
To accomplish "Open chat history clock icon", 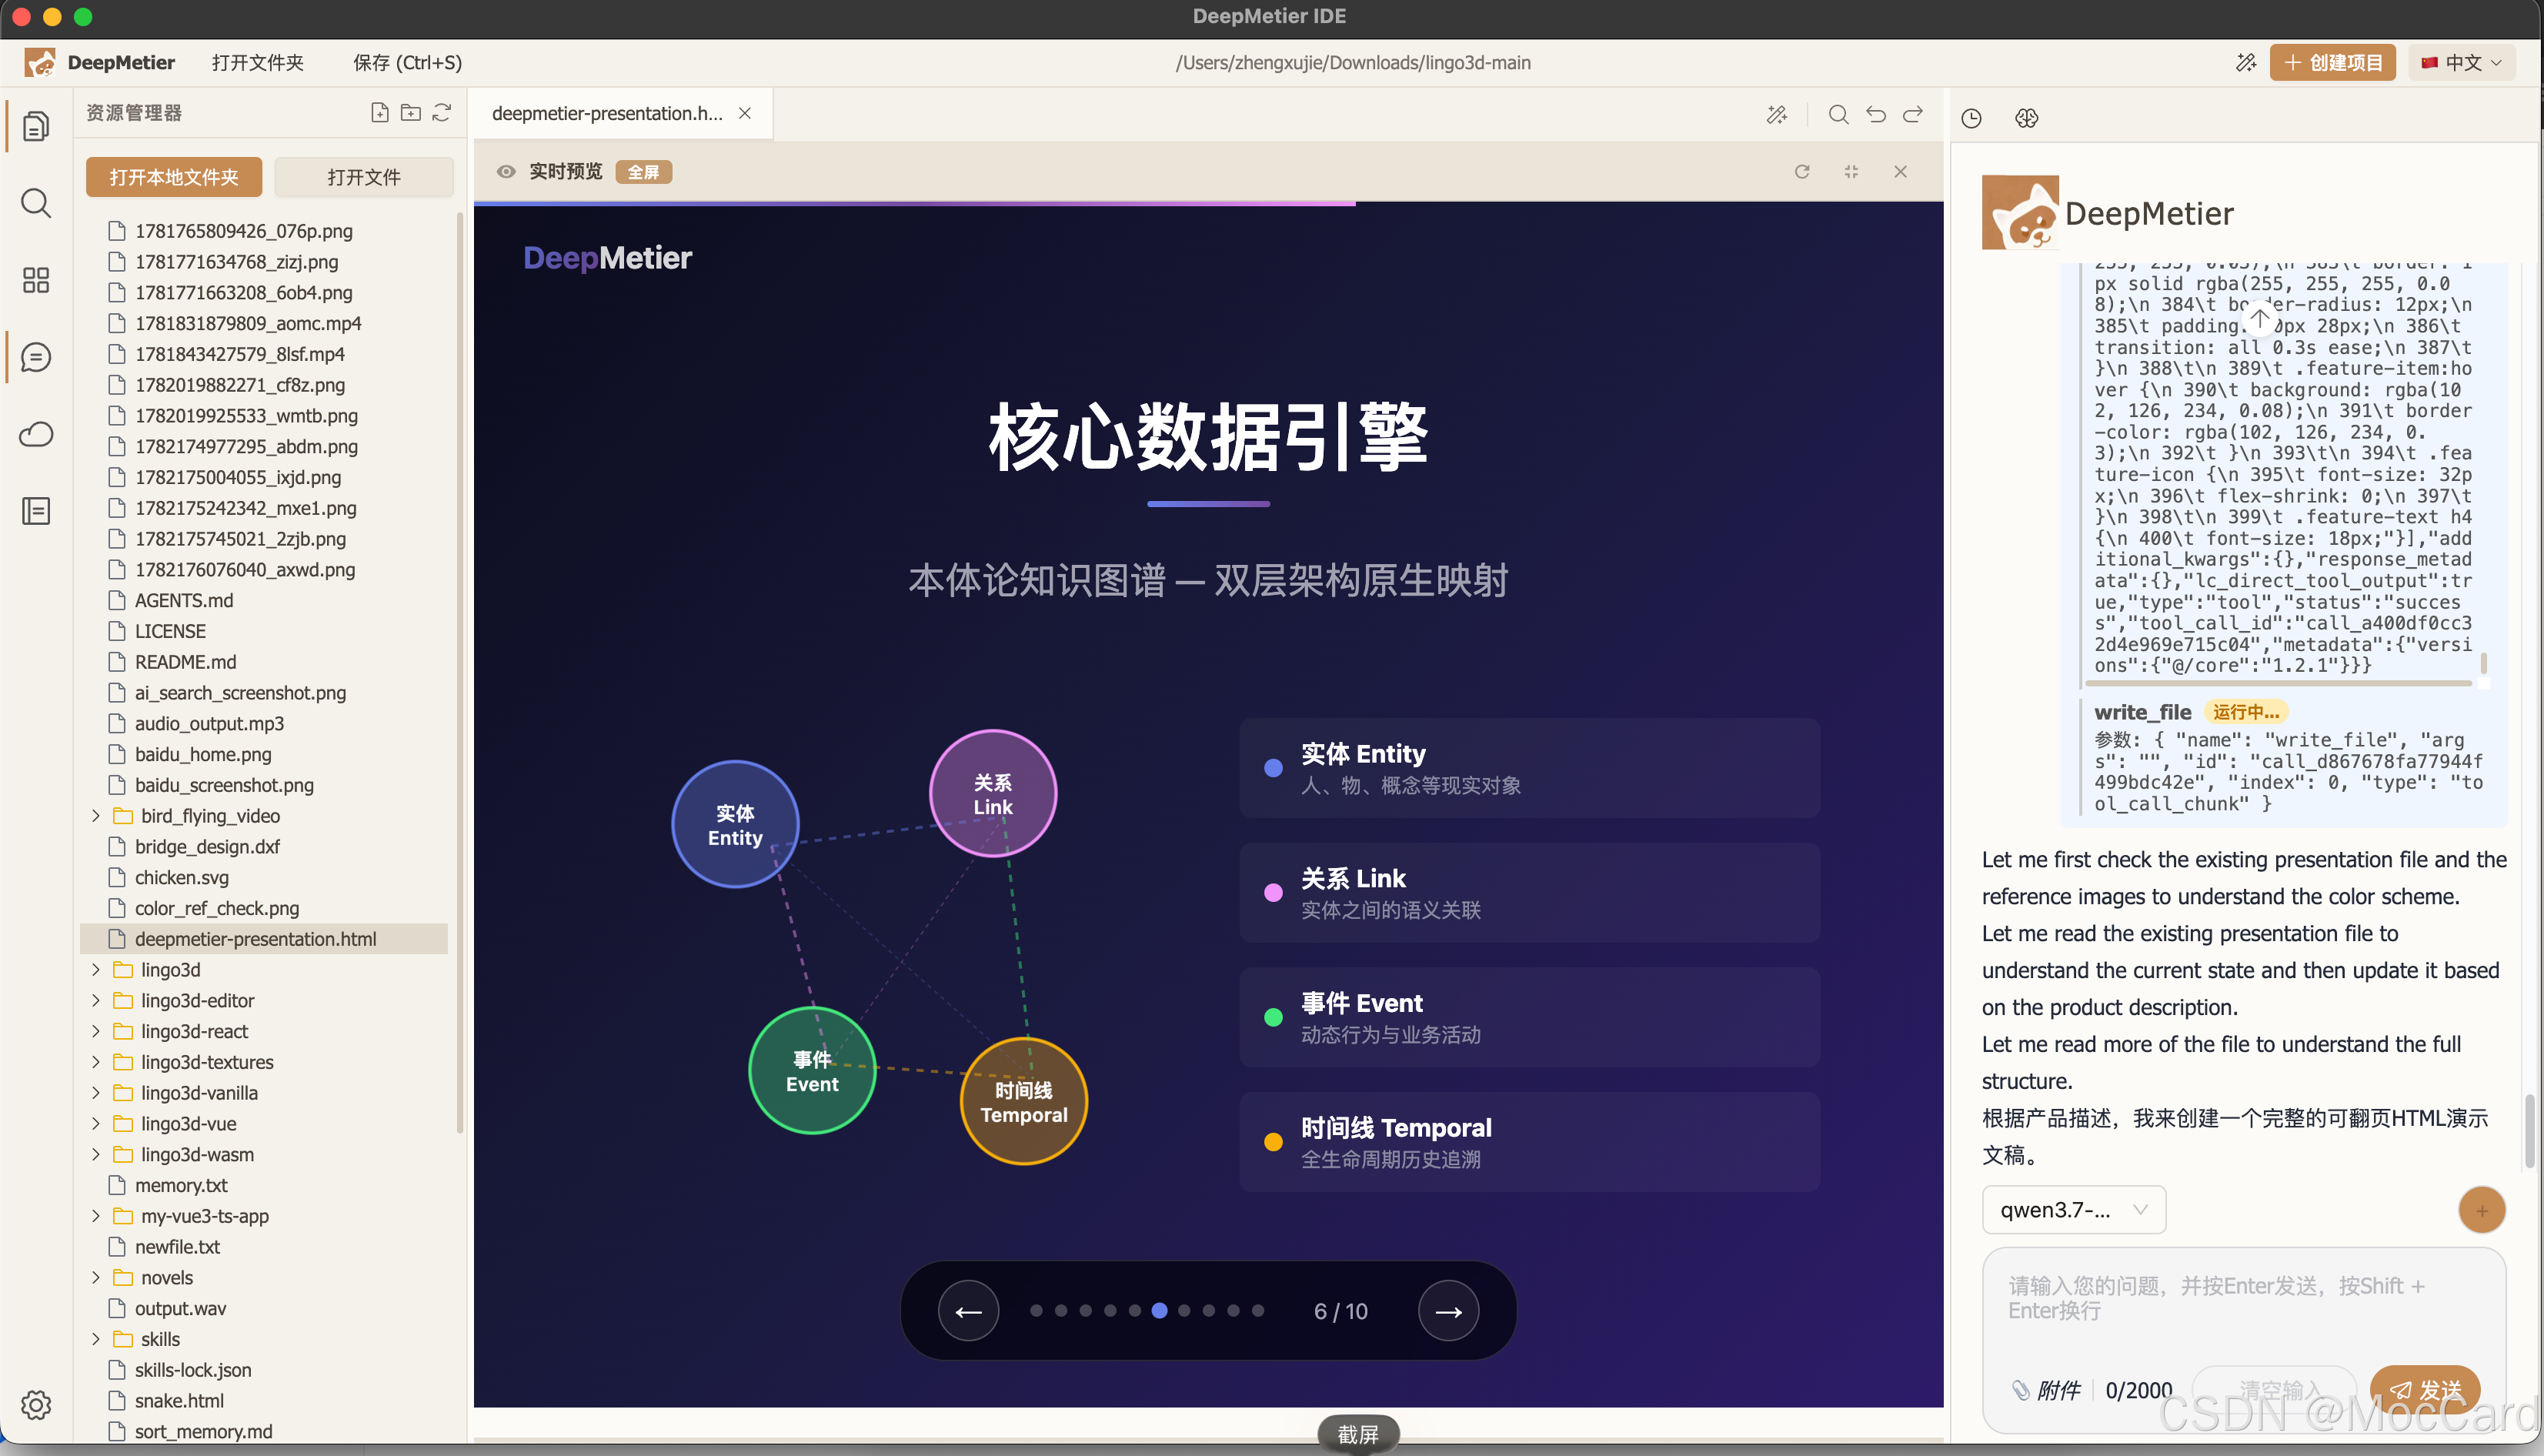I will click(1971, 118).
